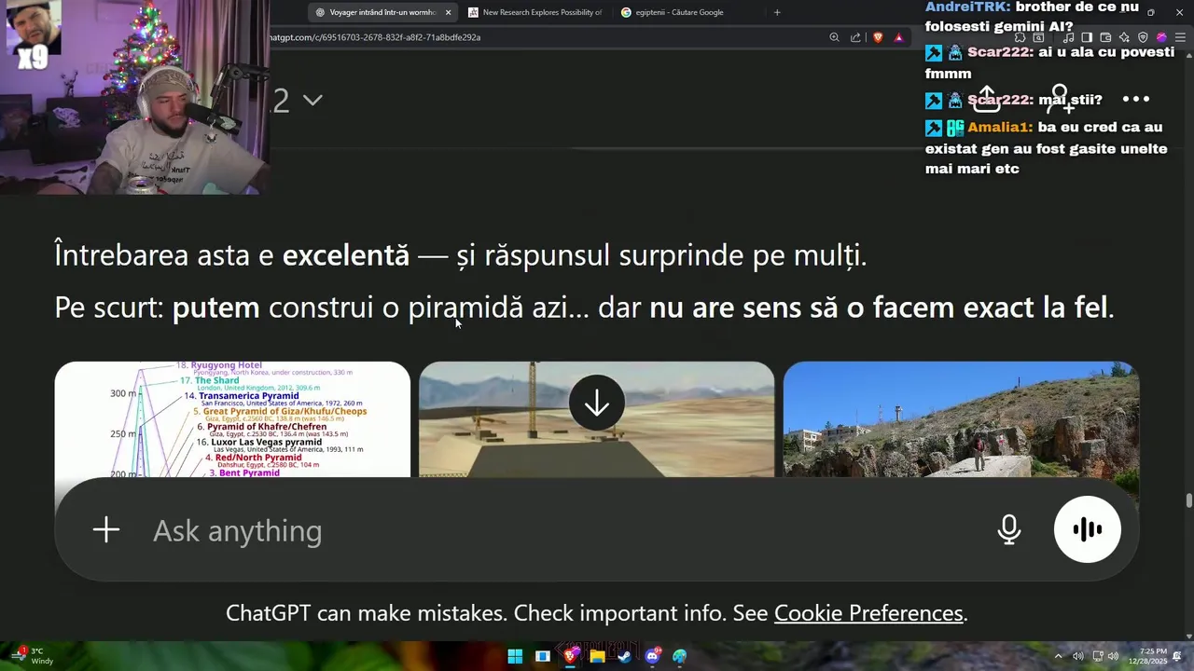Add people to the chat
Viewport: 1194px width, 671px height.
(x=1062, y=98)
